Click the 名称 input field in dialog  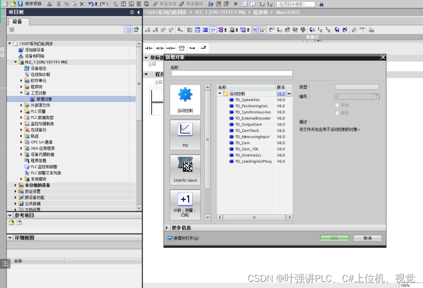[231, 73]
